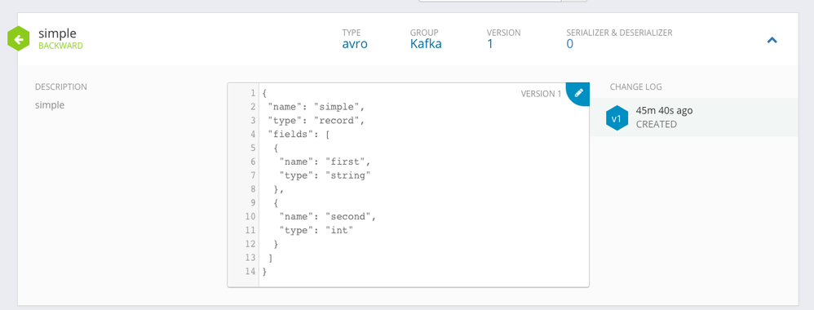Click the "fields": [ line
The height and width of the screenshot is (310, 814).
click(299, 134)
